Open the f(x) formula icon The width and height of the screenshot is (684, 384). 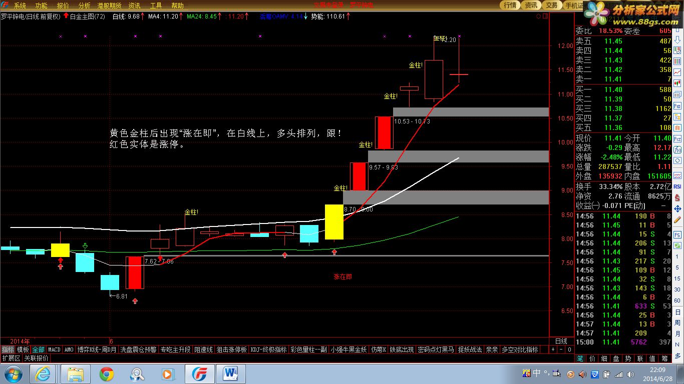[x=677, y=149]
